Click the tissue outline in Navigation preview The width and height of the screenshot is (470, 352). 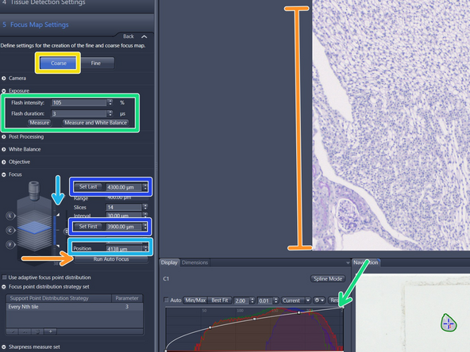[449, 323]
